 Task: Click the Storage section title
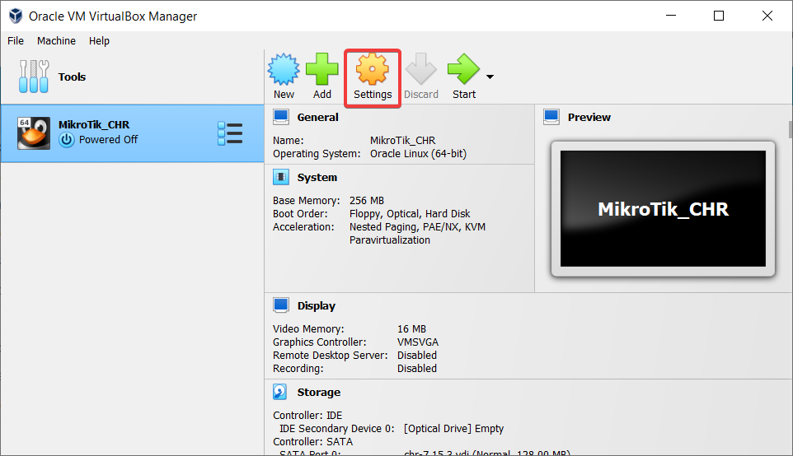click(x=318, y=393)
